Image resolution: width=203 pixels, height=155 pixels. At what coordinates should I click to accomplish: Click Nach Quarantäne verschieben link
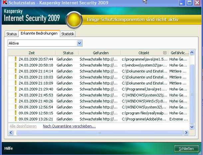pyautogui.click(x=70, y=126)
